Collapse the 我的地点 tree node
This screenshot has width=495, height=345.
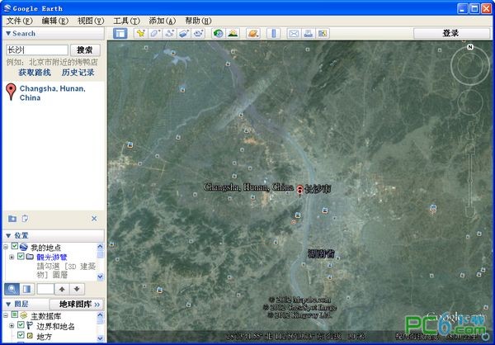click(x=6, y=247)
